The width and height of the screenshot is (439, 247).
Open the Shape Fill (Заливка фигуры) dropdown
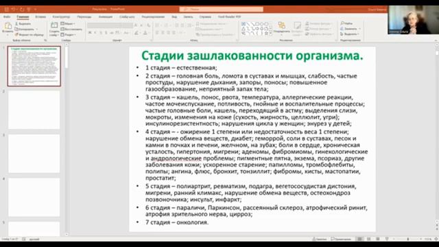point(319,23)
